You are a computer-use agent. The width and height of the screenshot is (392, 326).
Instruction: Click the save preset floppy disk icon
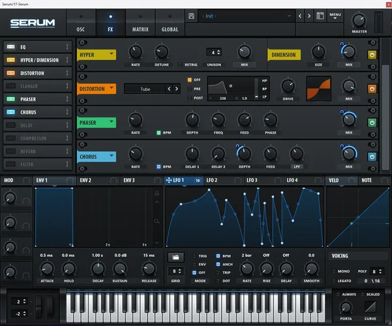click(x=191, y=16)
